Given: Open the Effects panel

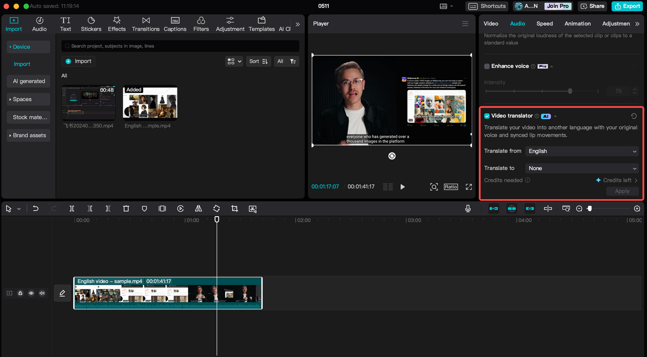Looking at the screenshot, I should [x=117, y=24].
